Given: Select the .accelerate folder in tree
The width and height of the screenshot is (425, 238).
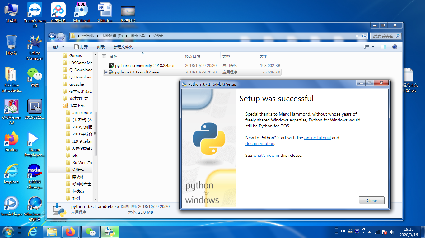Looking at the screenshot, I should pos(82,113).
